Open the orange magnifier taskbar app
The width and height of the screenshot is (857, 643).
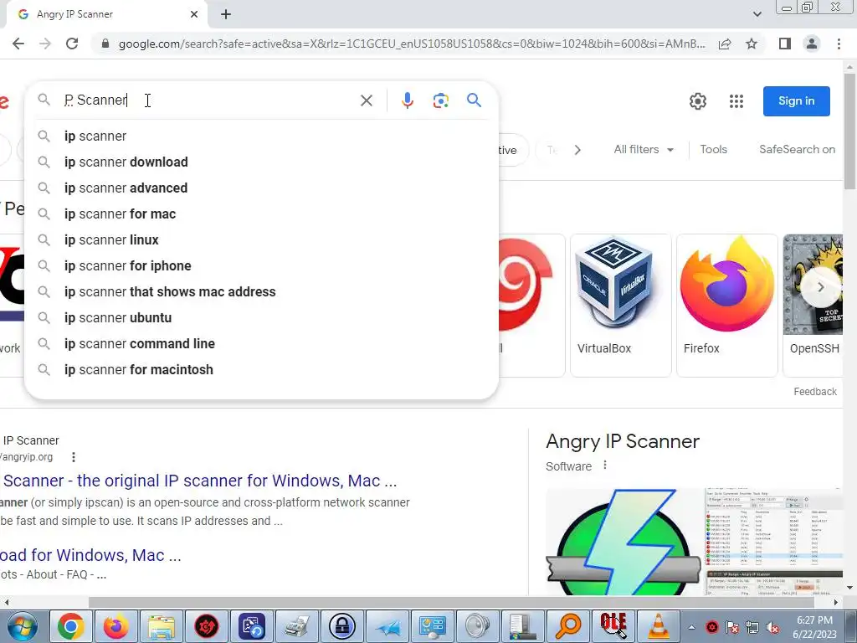(x=568, y=626)
